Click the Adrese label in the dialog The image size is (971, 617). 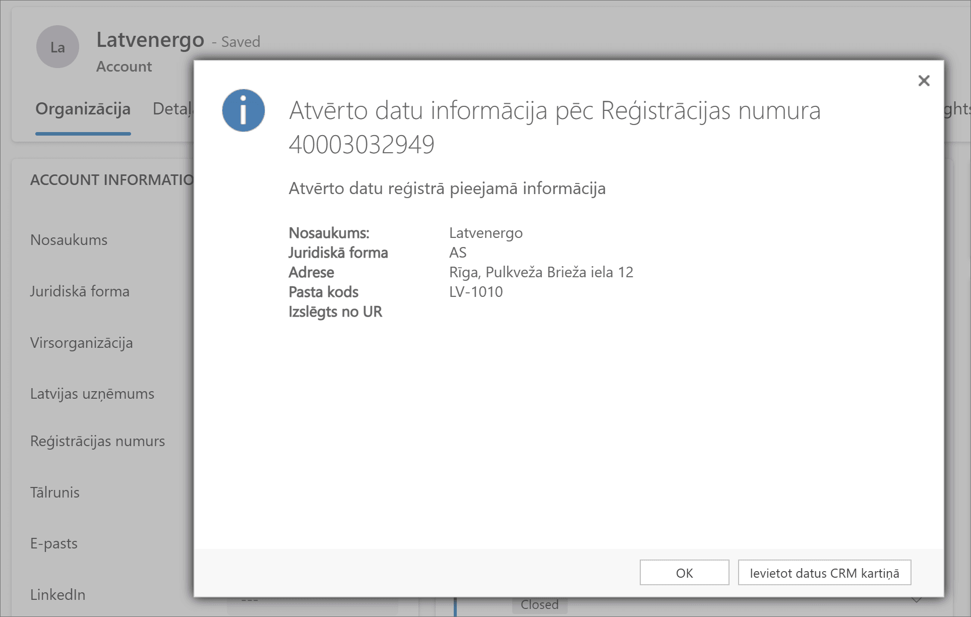pyautogui.click(x=311, y=272)
